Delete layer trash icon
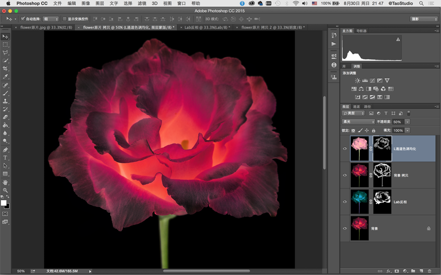Image resolution: width=441 pixels, height=275 pixels. pyautogui.click(x=429, y=271)
